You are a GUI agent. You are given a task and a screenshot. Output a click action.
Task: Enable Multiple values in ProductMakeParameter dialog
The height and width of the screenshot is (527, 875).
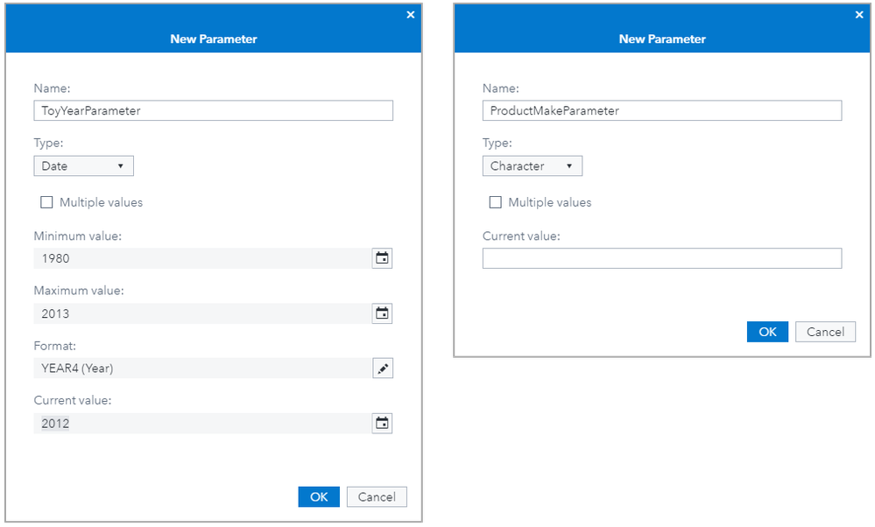496,202
